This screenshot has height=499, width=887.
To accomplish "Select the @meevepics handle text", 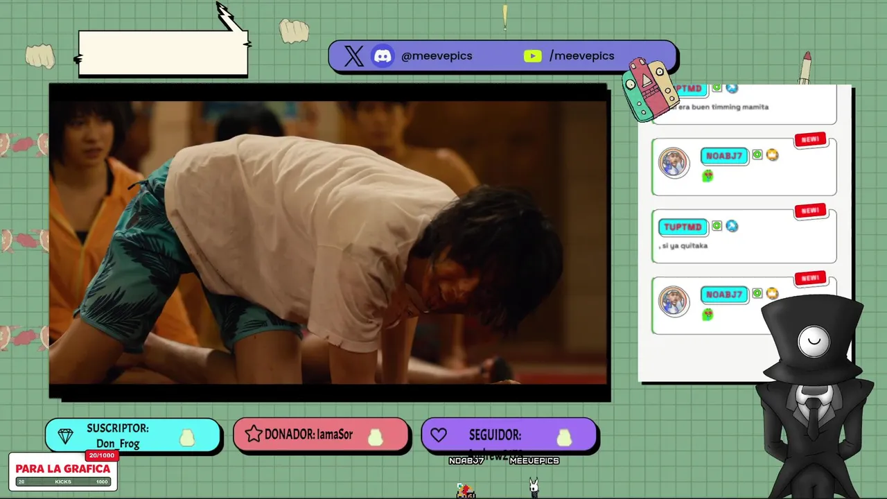I will click(x=437, y=56).
